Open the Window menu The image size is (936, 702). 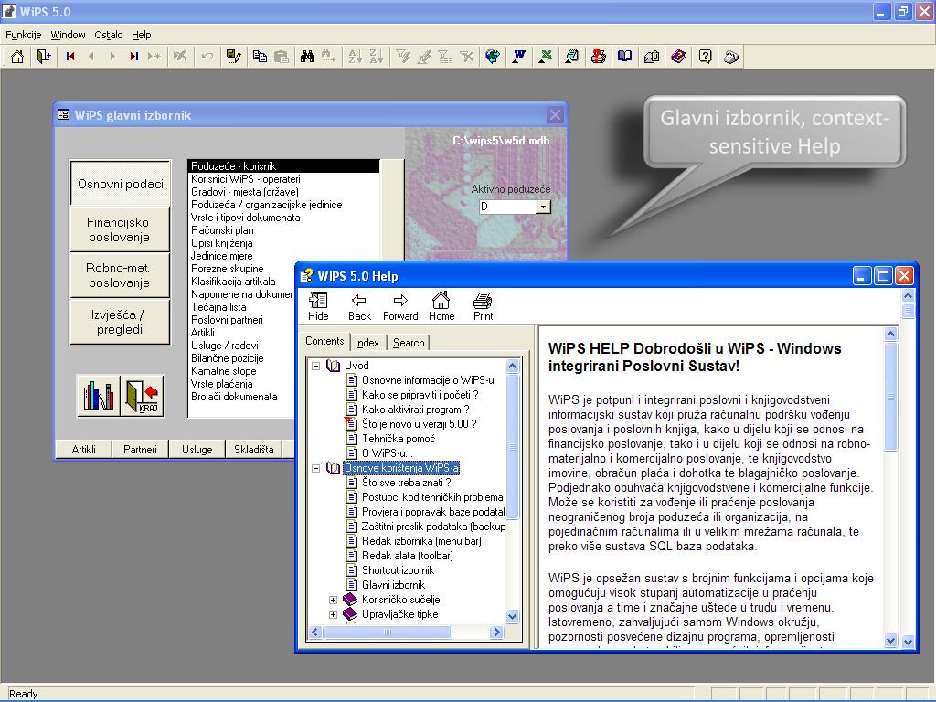[x=68, y=35]
